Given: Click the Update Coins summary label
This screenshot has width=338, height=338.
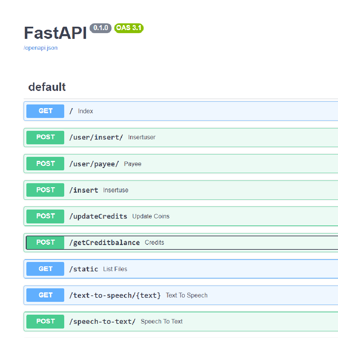Looking at the screenshot, I should [x=151, y=216].
